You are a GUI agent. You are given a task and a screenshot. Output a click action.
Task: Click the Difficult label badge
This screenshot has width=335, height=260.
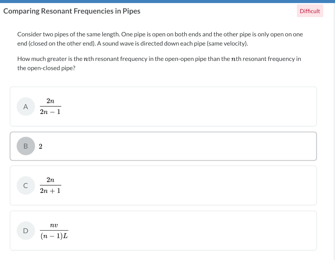point(310,11)
